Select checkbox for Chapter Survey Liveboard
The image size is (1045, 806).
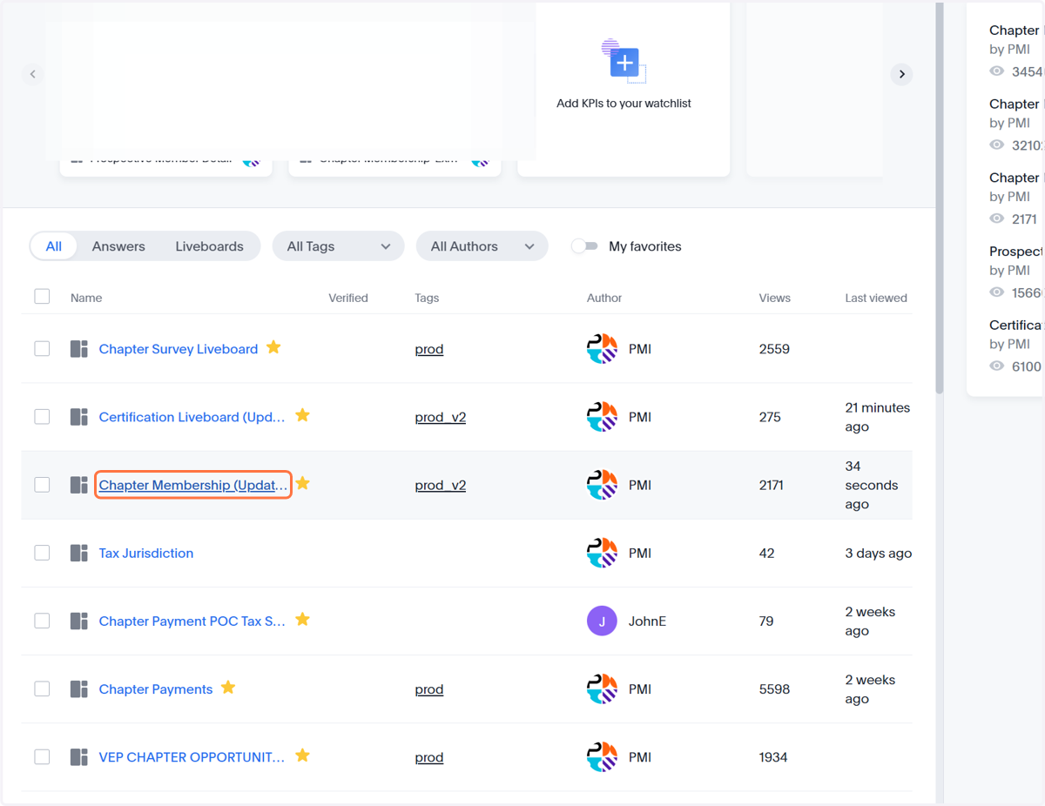click(x=42, y=348)
